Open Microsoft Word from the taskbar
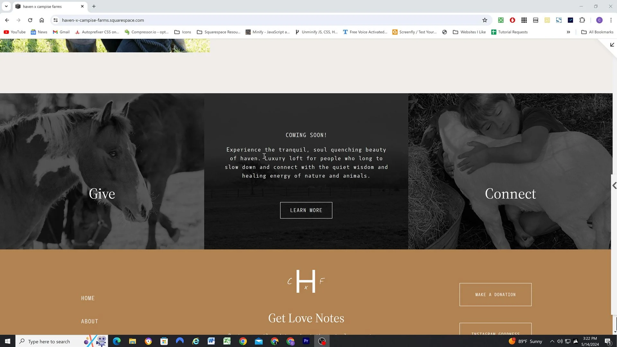Image resolution: width=617 pixels, height=347 pixels. (211, 341)
